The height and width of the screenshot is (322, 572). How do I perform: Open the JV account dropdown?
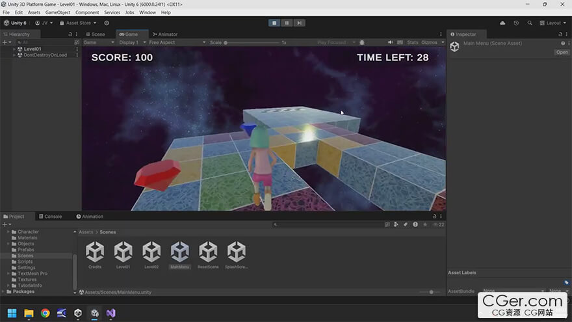(x=44, y=23)
